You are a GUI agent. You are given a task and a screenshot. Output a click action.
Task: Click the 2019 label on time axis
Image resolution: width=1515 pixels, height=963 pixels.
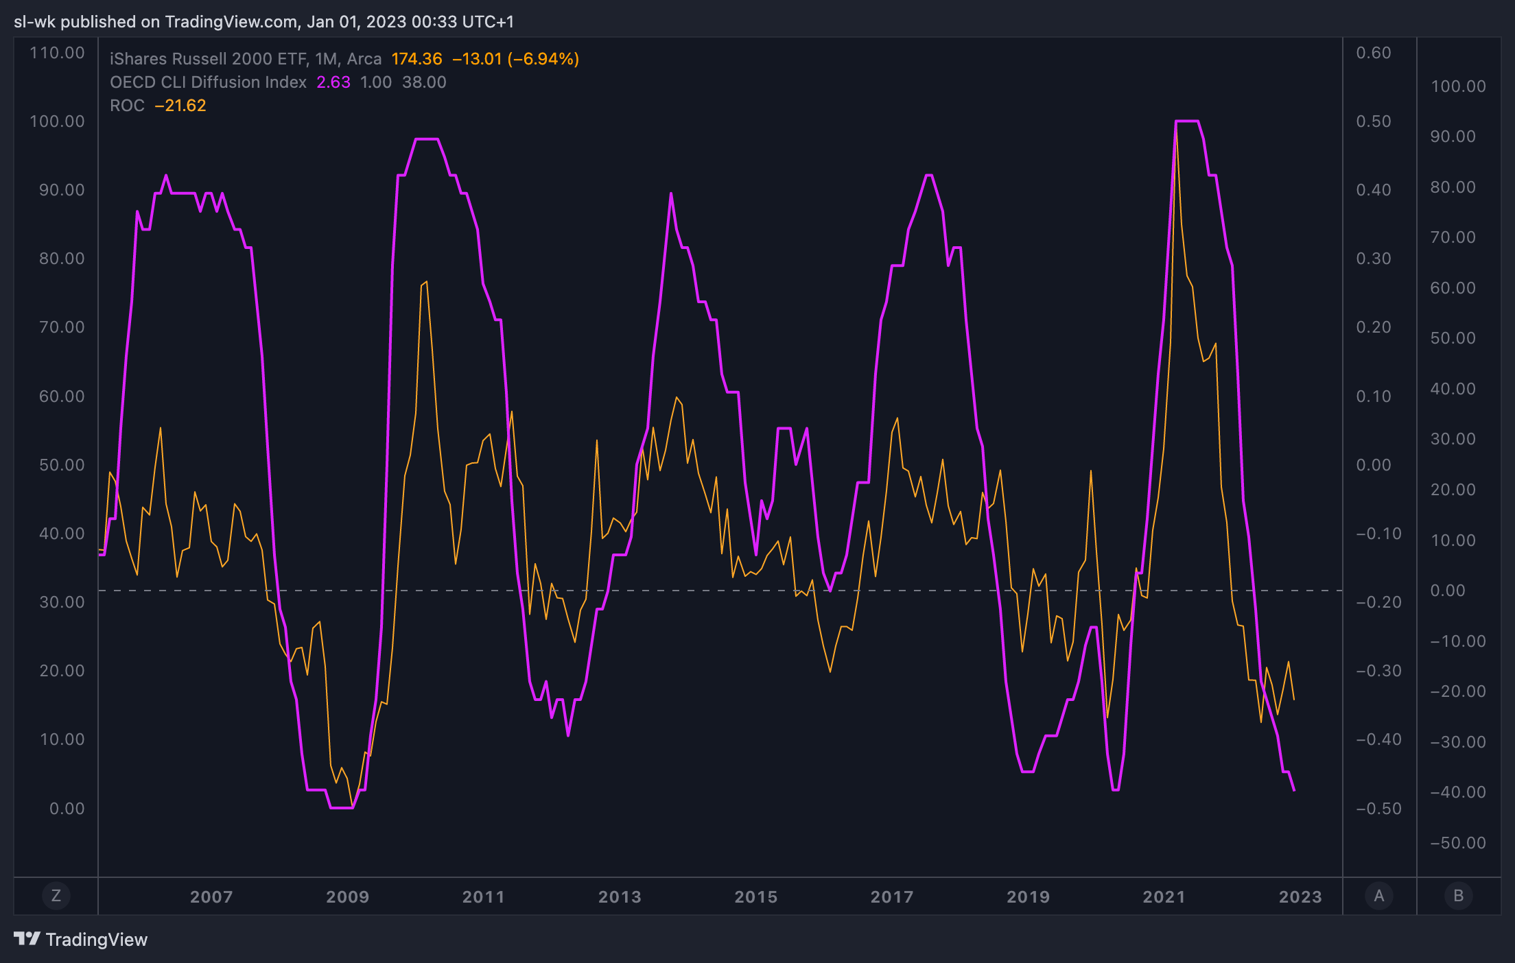1028,896
